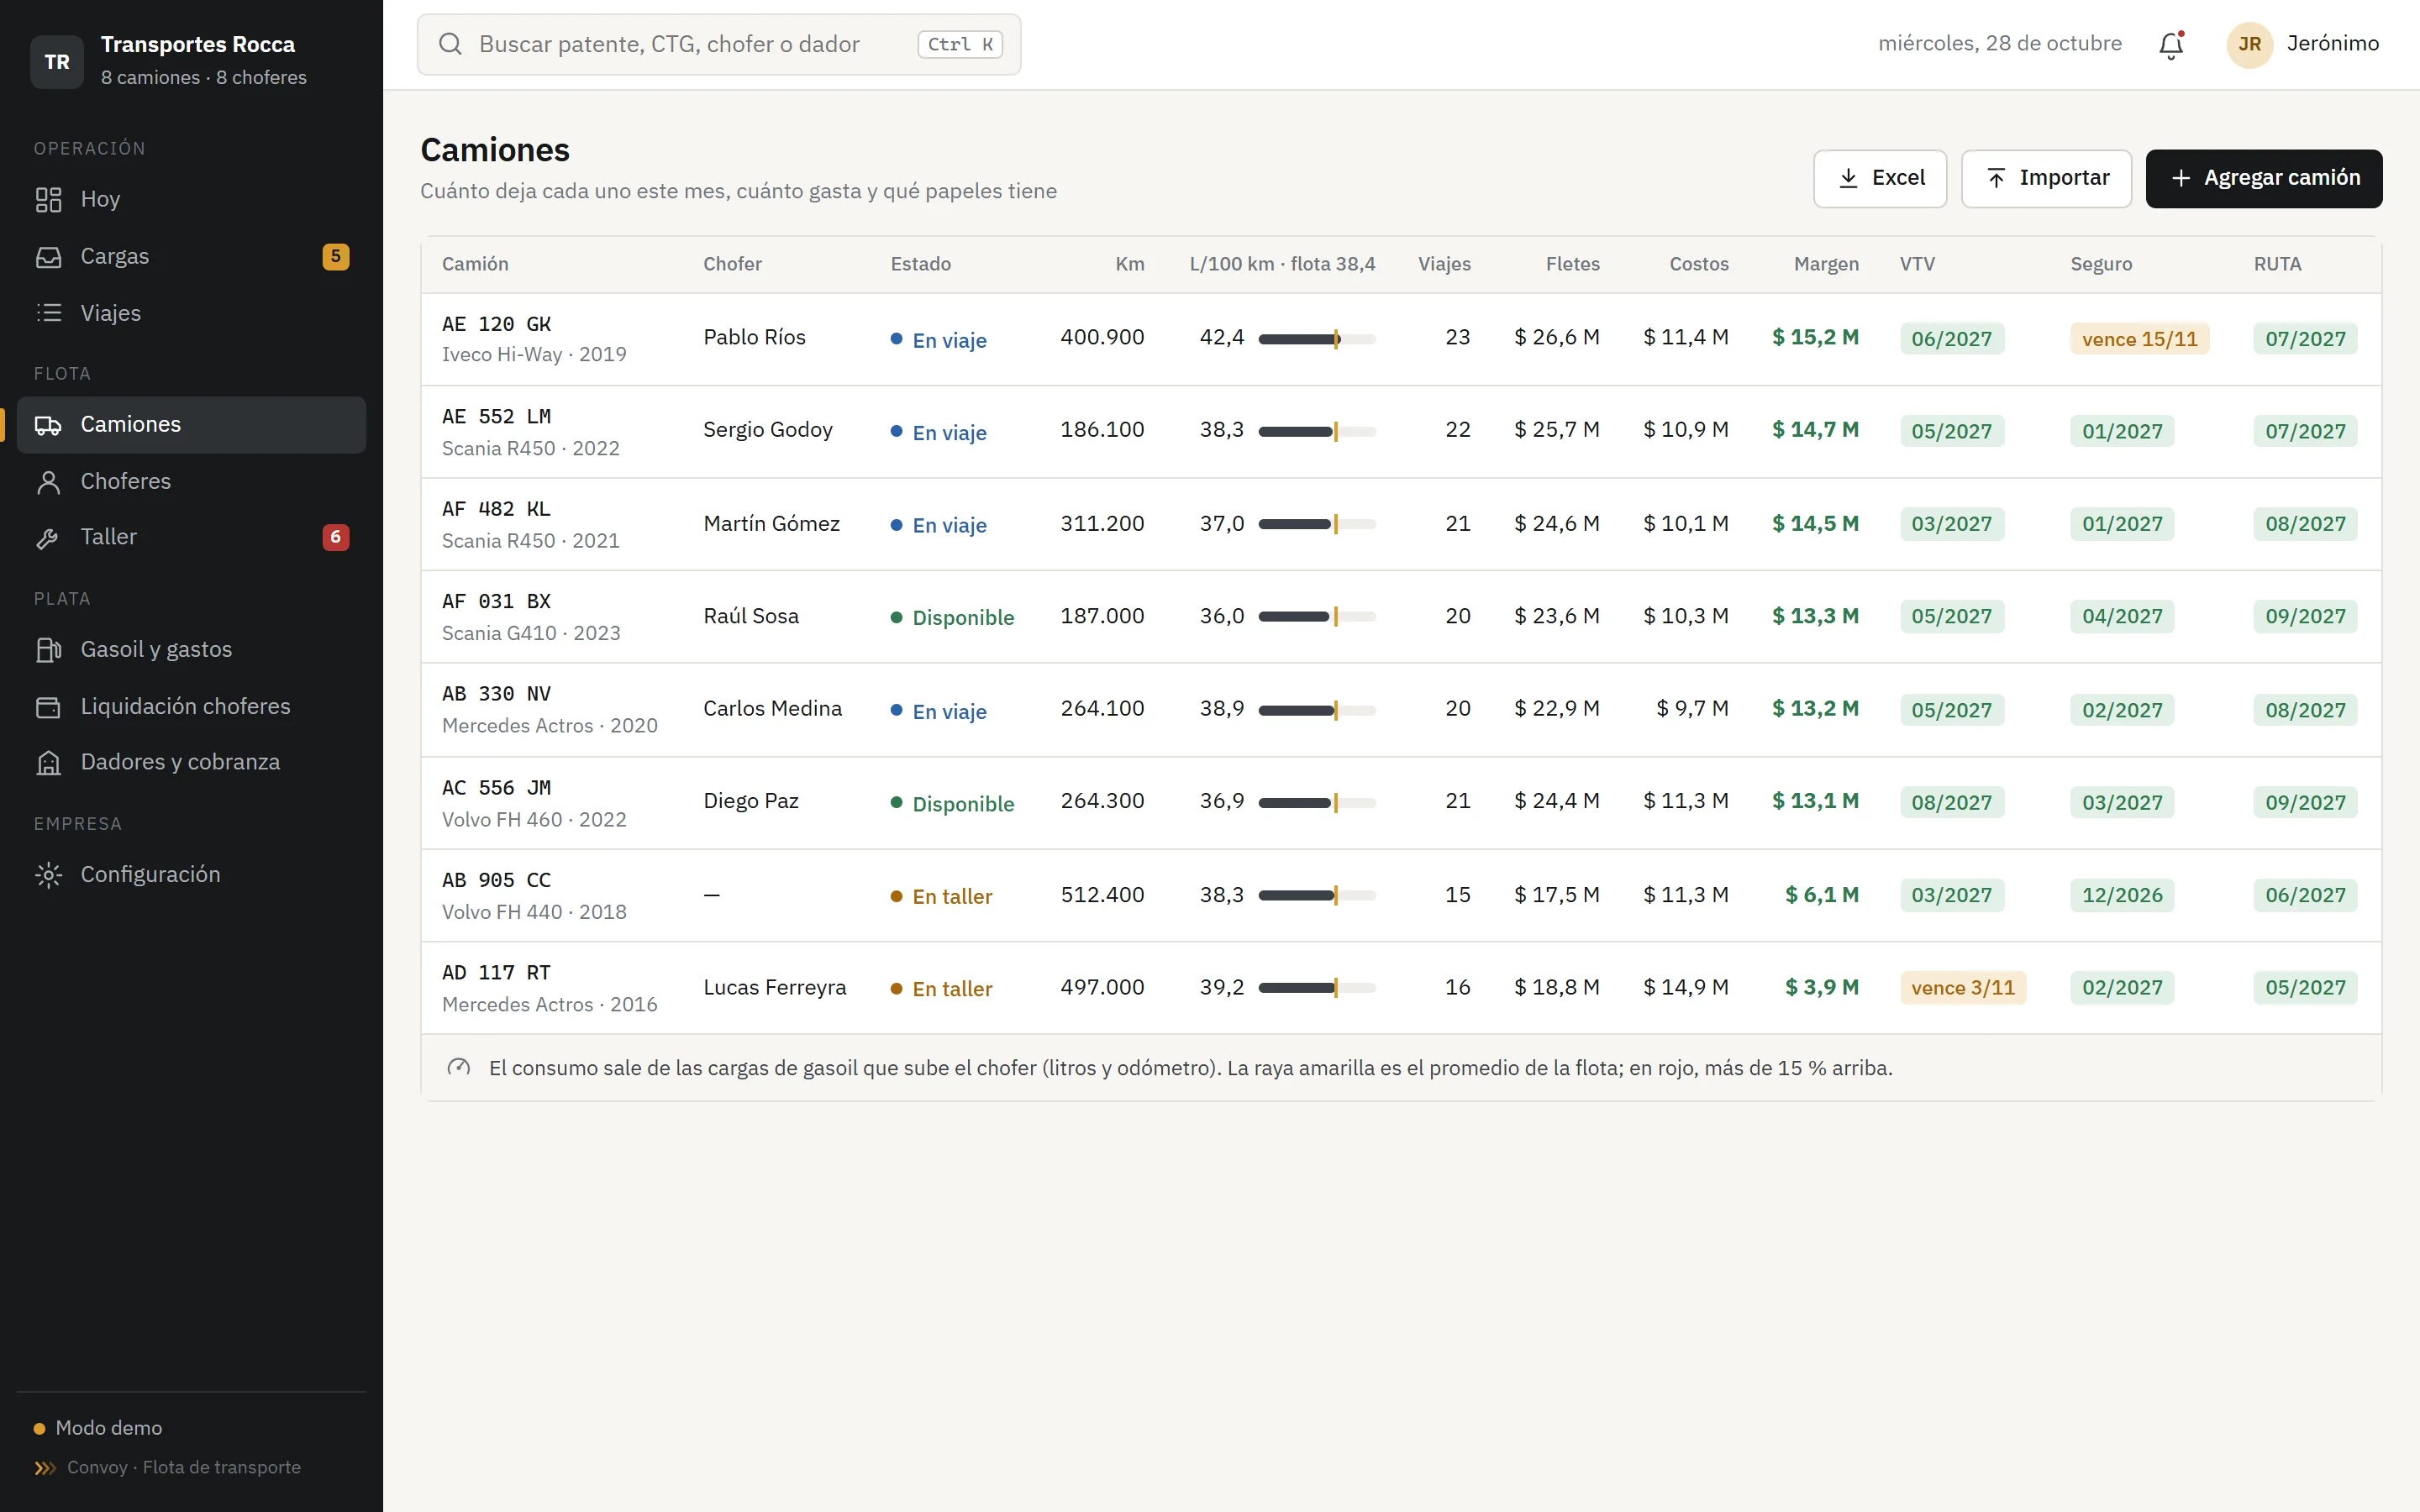
Task: Select the Camiones truck icon
Action: (48, 425)
